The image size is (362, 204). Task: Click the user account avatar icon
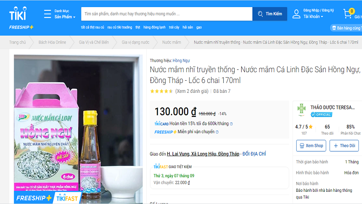coord(296,14)
